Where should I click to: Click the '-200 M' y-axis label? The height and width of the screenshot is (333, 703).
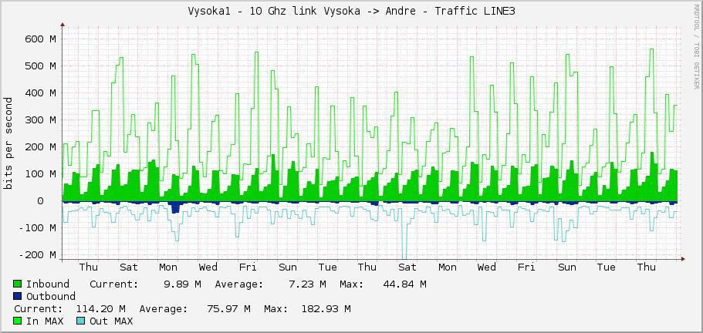37,254
